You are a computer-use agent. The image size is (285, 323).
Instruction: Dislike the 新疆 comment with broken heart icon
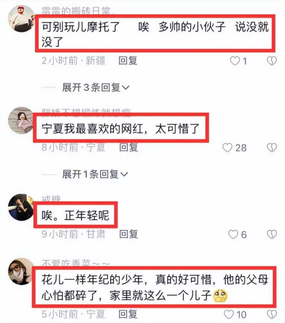pyautogui.click(x=272, y=61)
